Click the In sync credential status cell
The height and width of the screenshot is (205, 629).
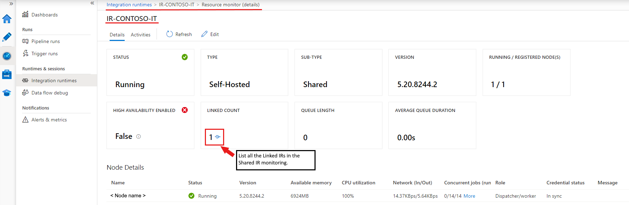coord(554,196)
